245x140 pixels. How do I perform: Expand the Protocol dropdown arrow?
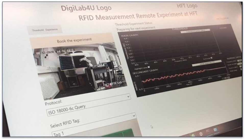[128, 97]
